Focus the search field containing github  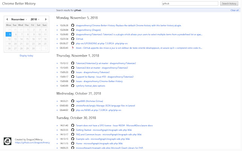[190, 3]
